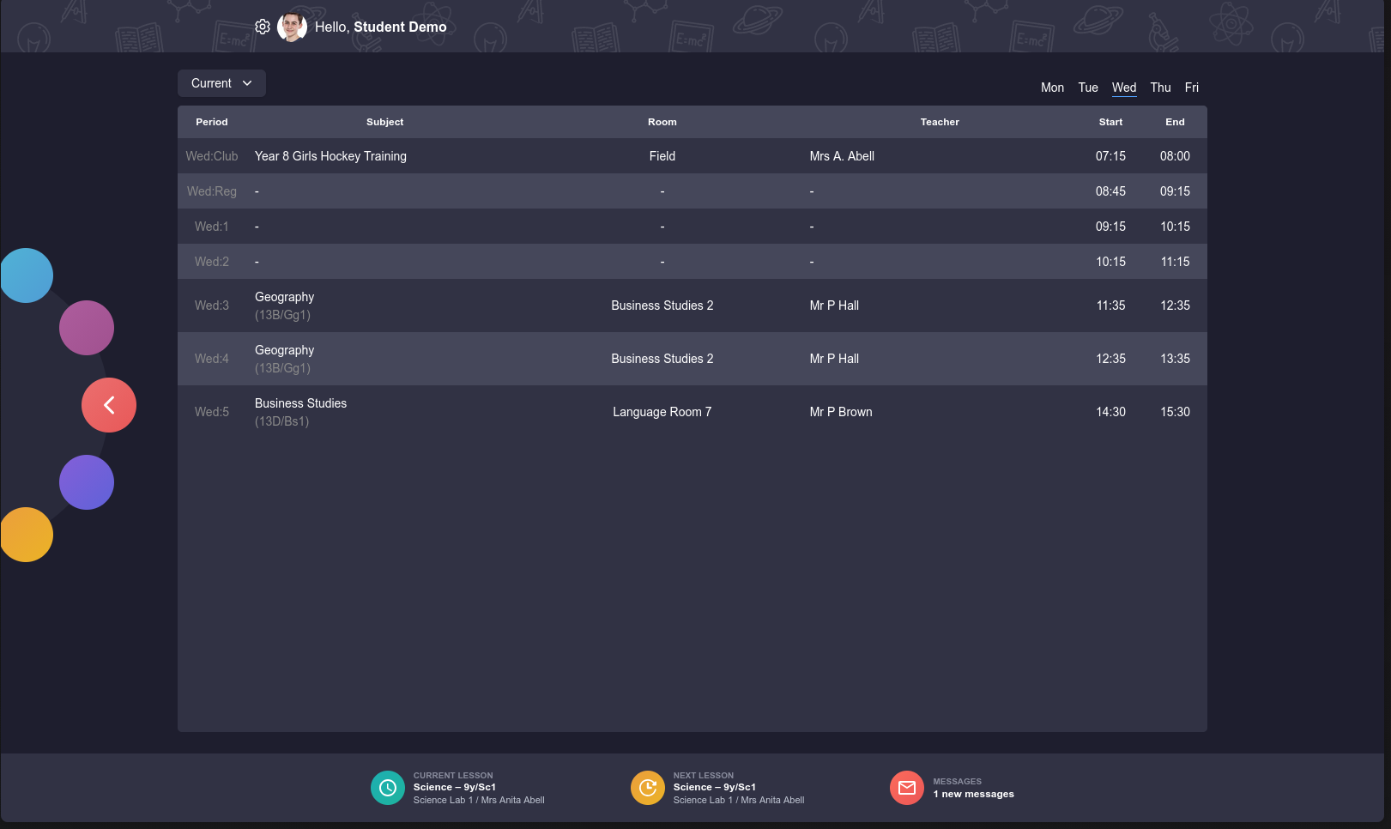Click '1 new messages' text
The width and height of the screenshot is (1391, 829).
pyautogui.click(x=974, y=794)
